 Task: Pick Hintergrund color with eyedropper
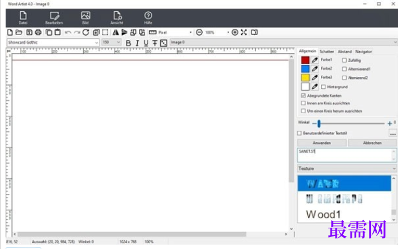315,86
